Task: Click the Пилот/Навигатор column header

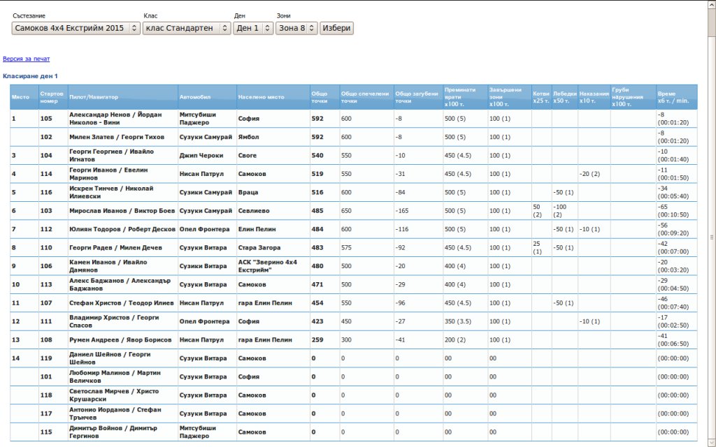Action: click(94, 97)
